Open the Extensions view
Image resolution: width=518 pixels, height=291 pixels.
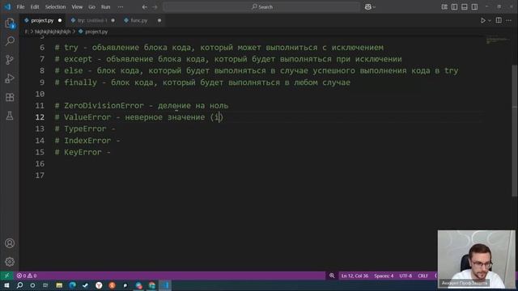pyautogui.click(x=10, y=97)
